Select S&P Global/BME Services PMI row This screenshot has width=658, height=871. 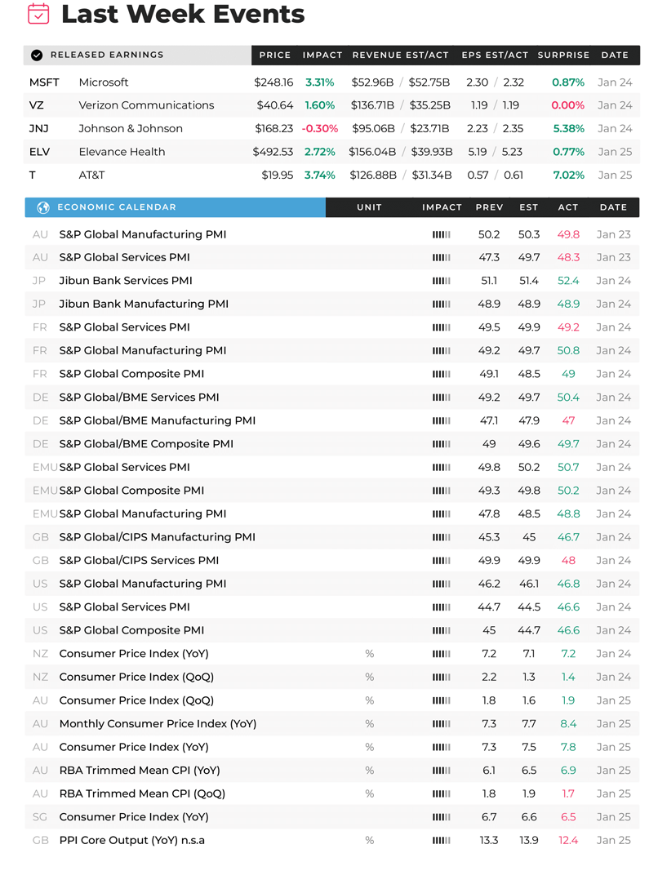pos(331,398)
